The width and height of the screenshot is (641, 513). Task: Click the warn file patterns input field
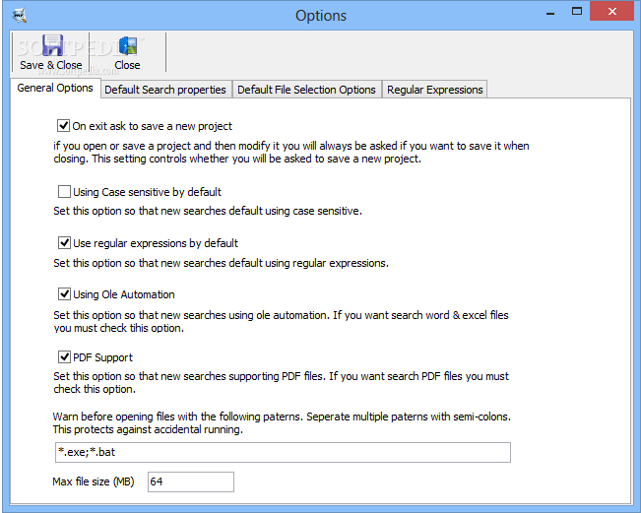[x=283, y=452]
